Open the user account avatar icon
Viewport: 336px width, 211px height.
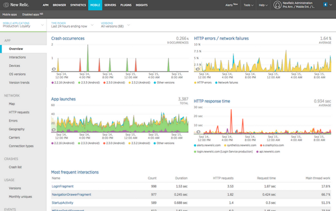[277, 5]
